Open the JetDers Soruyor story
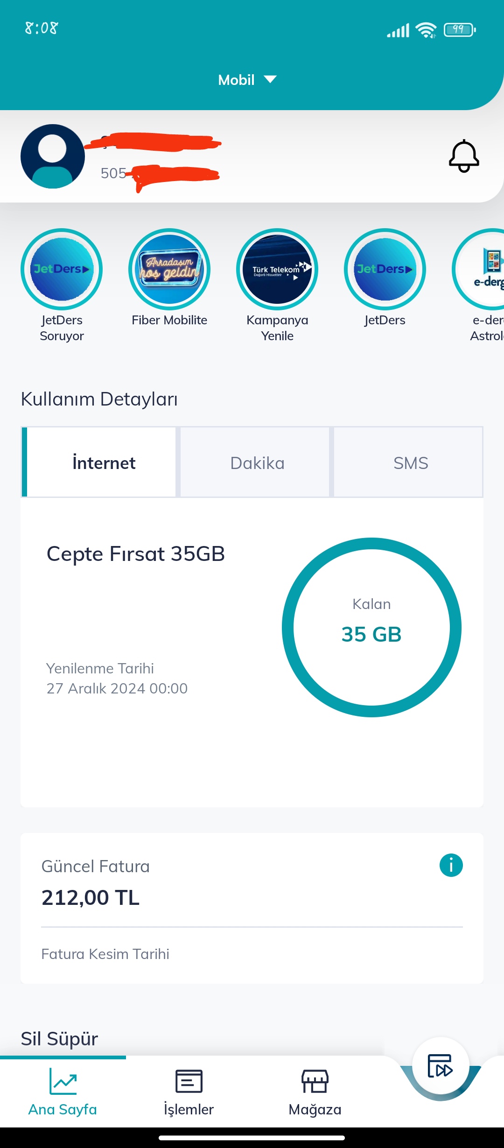This screenshot has width=504, height=1148. point(62,269)
